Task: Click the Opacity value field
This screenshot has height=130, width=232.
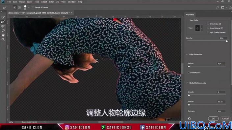Action: coord(223,38)
